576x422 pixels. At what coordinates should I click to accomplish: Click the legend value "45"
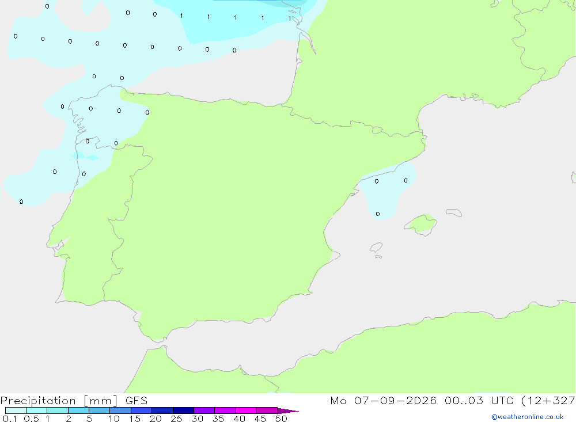[260, 419]
